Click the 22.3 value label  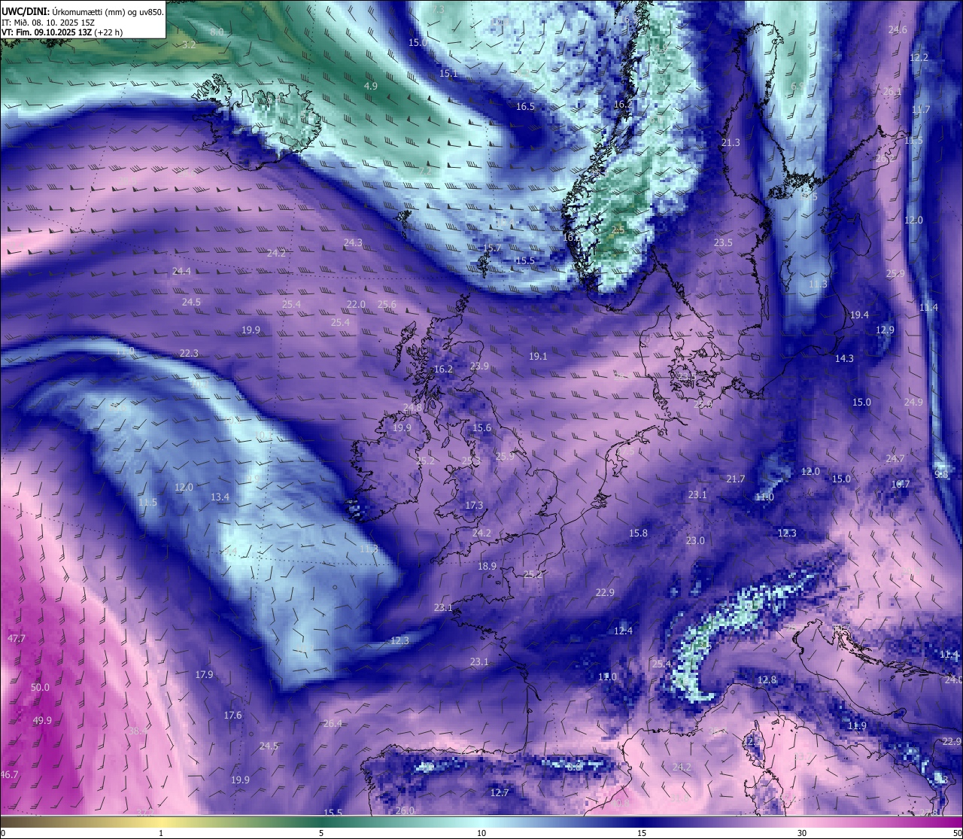tap(189, 354)
